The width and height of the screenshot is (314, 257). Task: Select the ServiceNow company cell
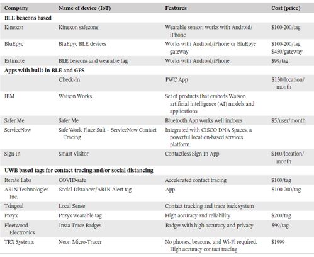[x=18, y=130]
